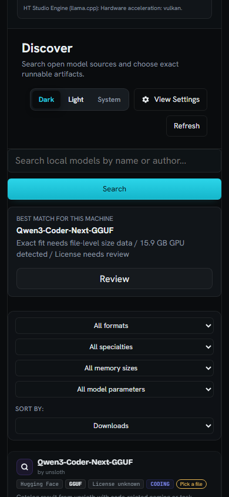
Task: Click the Qwen3-Coder-Next-GGUF model avatar icon
Action: 25,466
